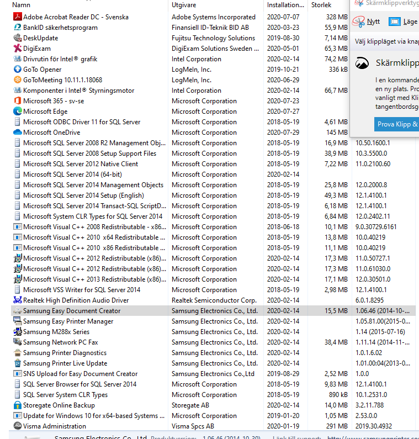
Task: Click the Microsoft Edge icon
Action: point(17,112)
